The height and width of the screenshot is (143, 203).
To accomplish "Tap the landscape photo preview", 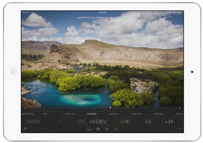I will [x=102, y=61].
